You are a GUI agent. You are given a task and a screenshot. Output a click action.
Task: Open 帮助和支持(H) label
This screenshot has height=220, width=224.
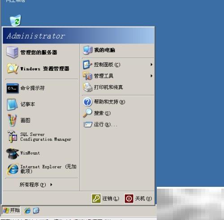(x=109, y=102)
